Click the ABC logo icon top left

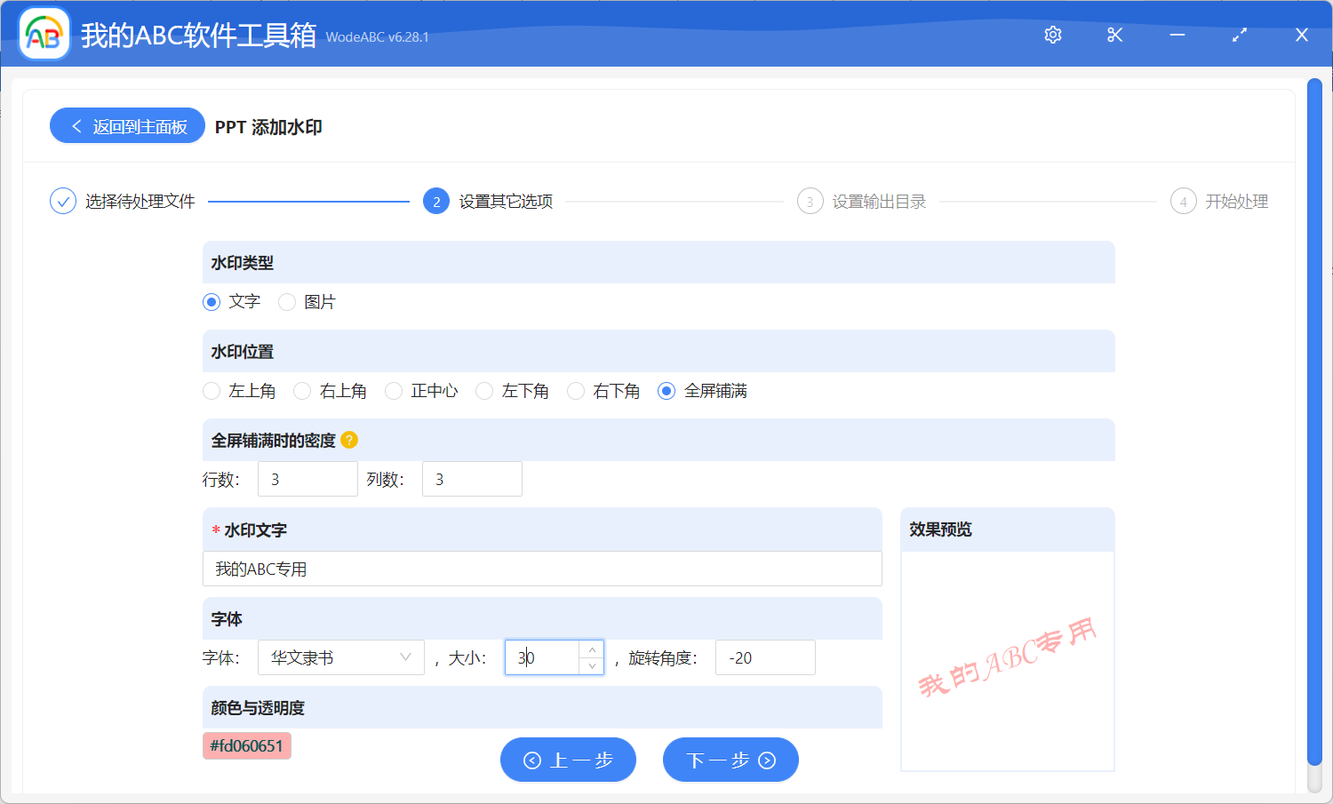[x=44, y=34]
